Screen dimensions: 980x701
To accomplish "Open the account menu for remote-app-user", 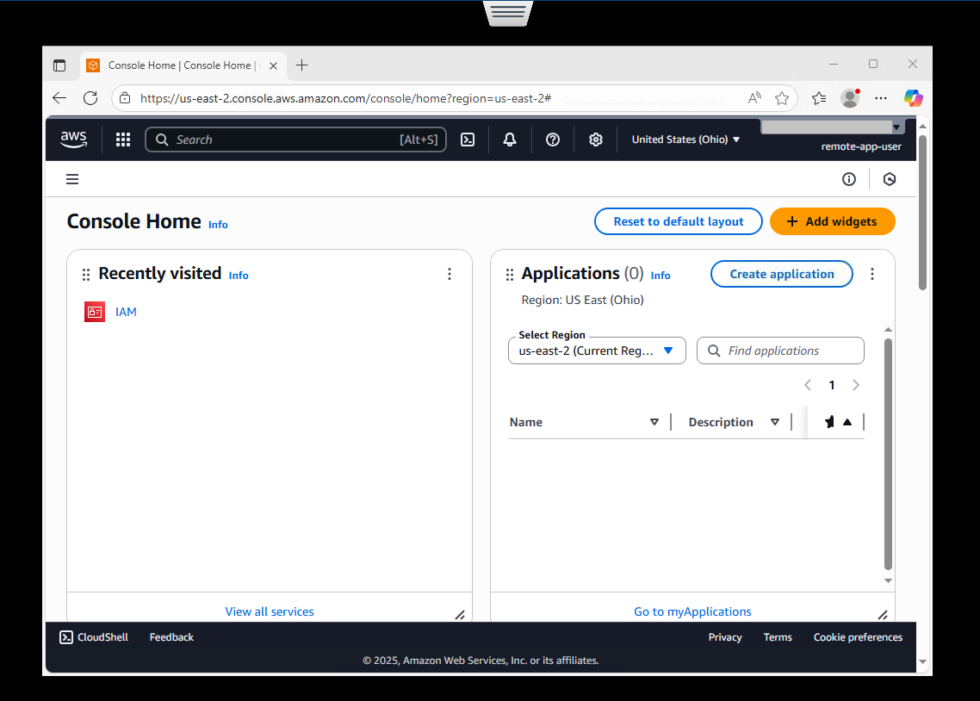I will [x=861, y=146].
